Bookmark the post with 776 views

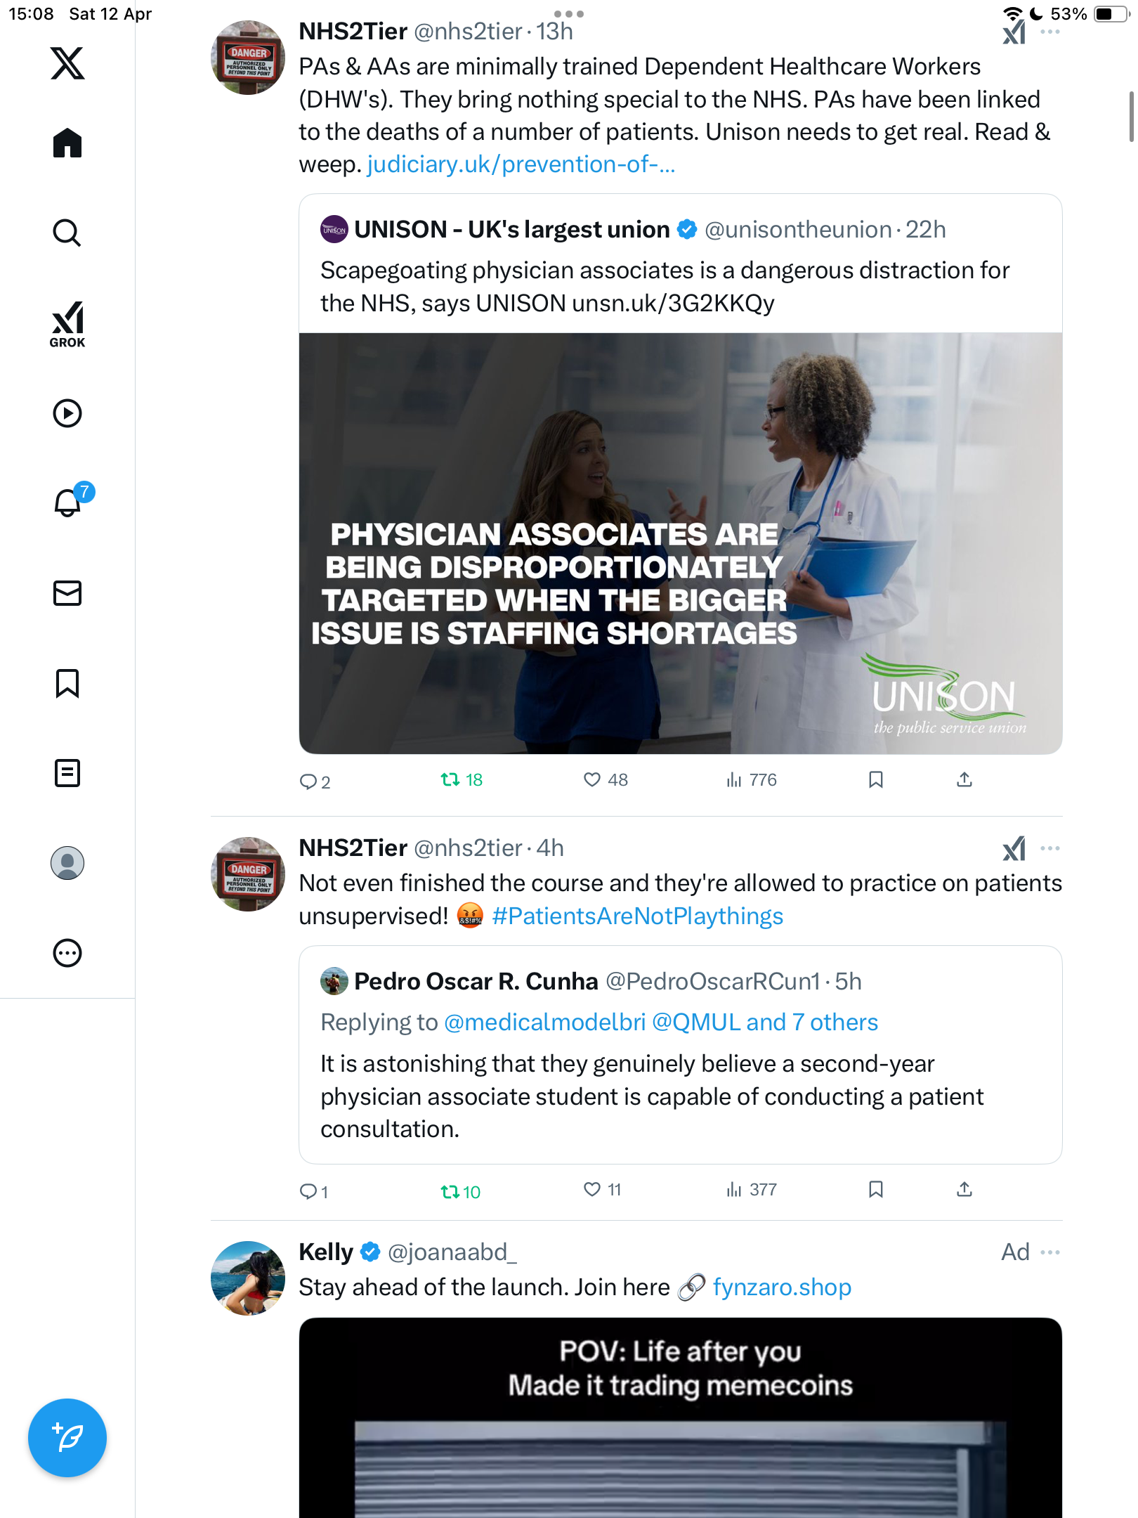coord(876,779)
